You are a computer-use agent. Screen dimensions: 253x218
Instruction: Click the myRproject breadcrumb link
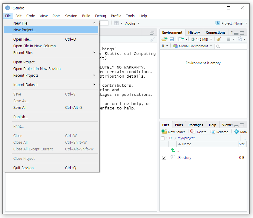(186, 138)
